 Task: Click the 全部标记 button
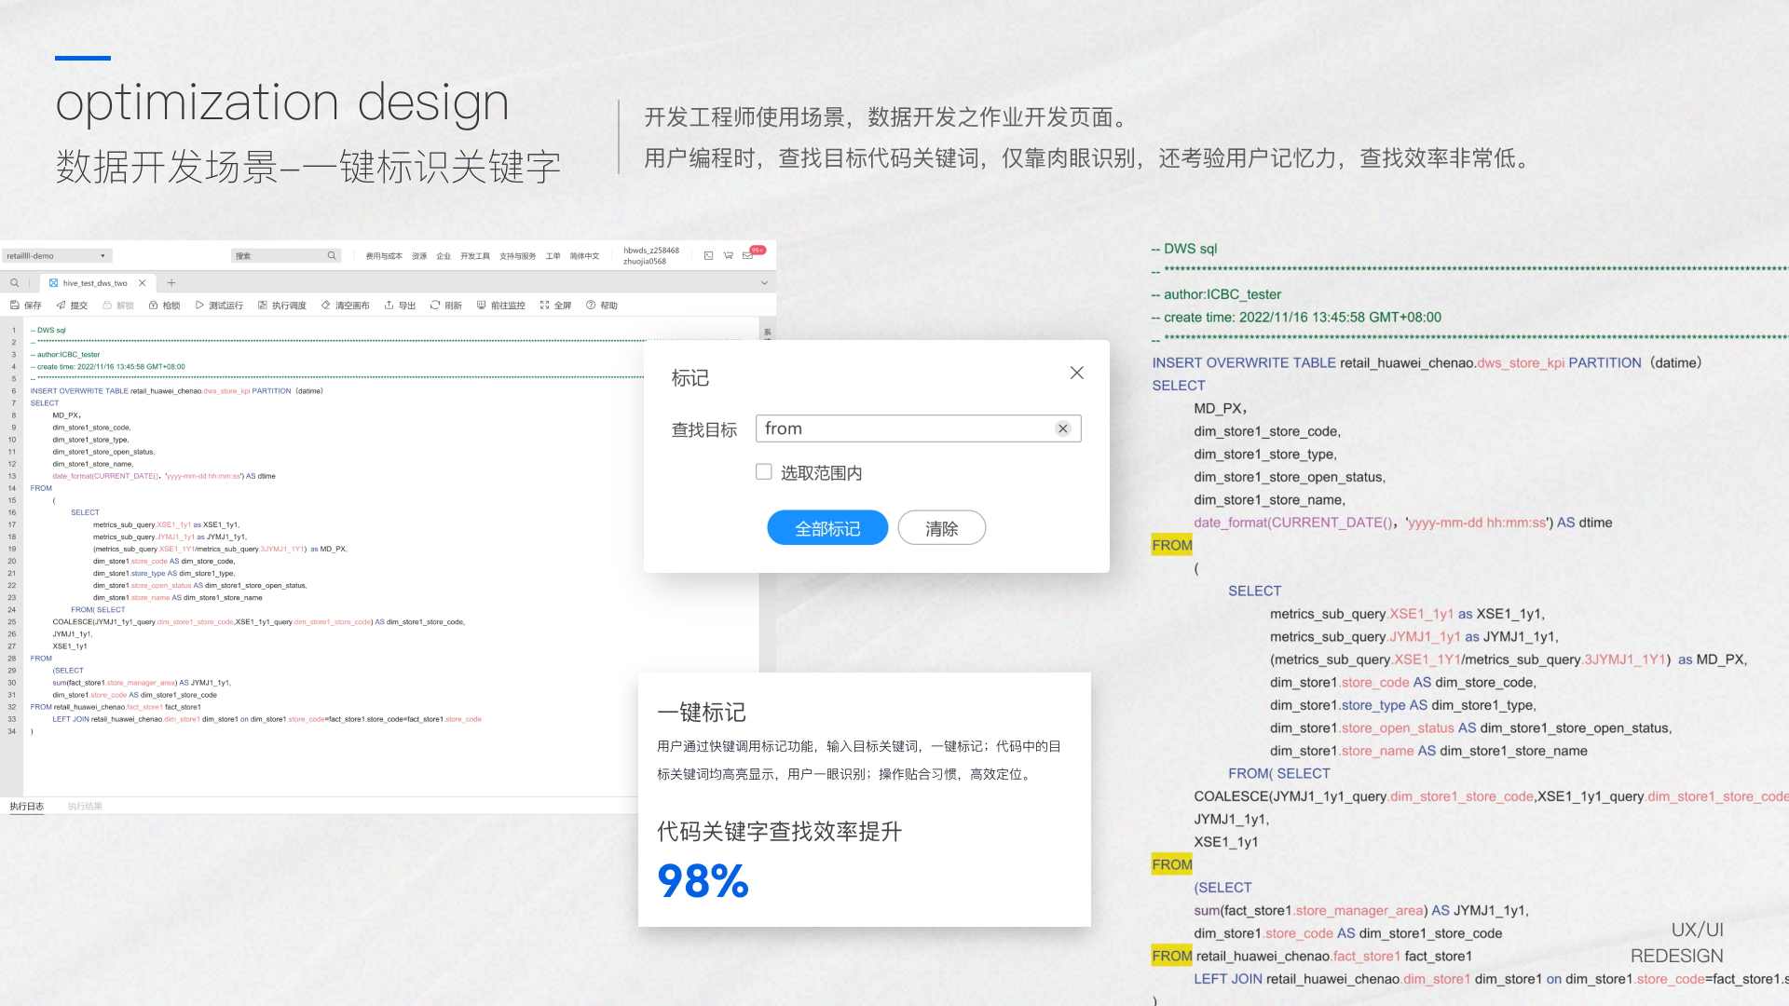coord(827,528)
